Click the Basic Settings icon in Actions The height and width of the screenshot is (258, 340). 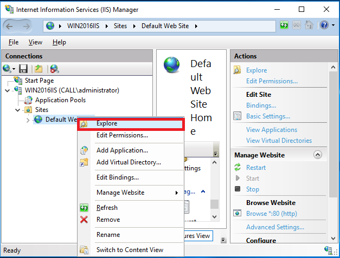[237, 116]
